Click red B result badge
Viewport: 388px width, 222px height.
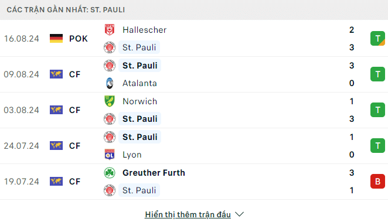(x=377, y=182)
